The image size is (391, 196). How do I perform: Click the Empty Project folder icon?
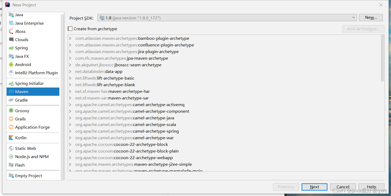pyautogui.click(x=11, y=176)
